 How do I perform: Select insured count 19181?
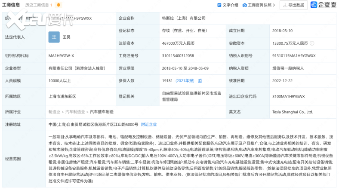pyautogui.click(x=167, y=81)
